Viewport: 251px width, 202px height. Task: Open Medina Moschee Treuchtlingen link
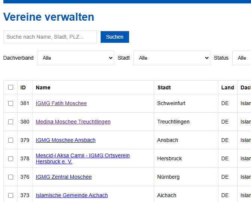pyautogui.click(x=73, y=122)
